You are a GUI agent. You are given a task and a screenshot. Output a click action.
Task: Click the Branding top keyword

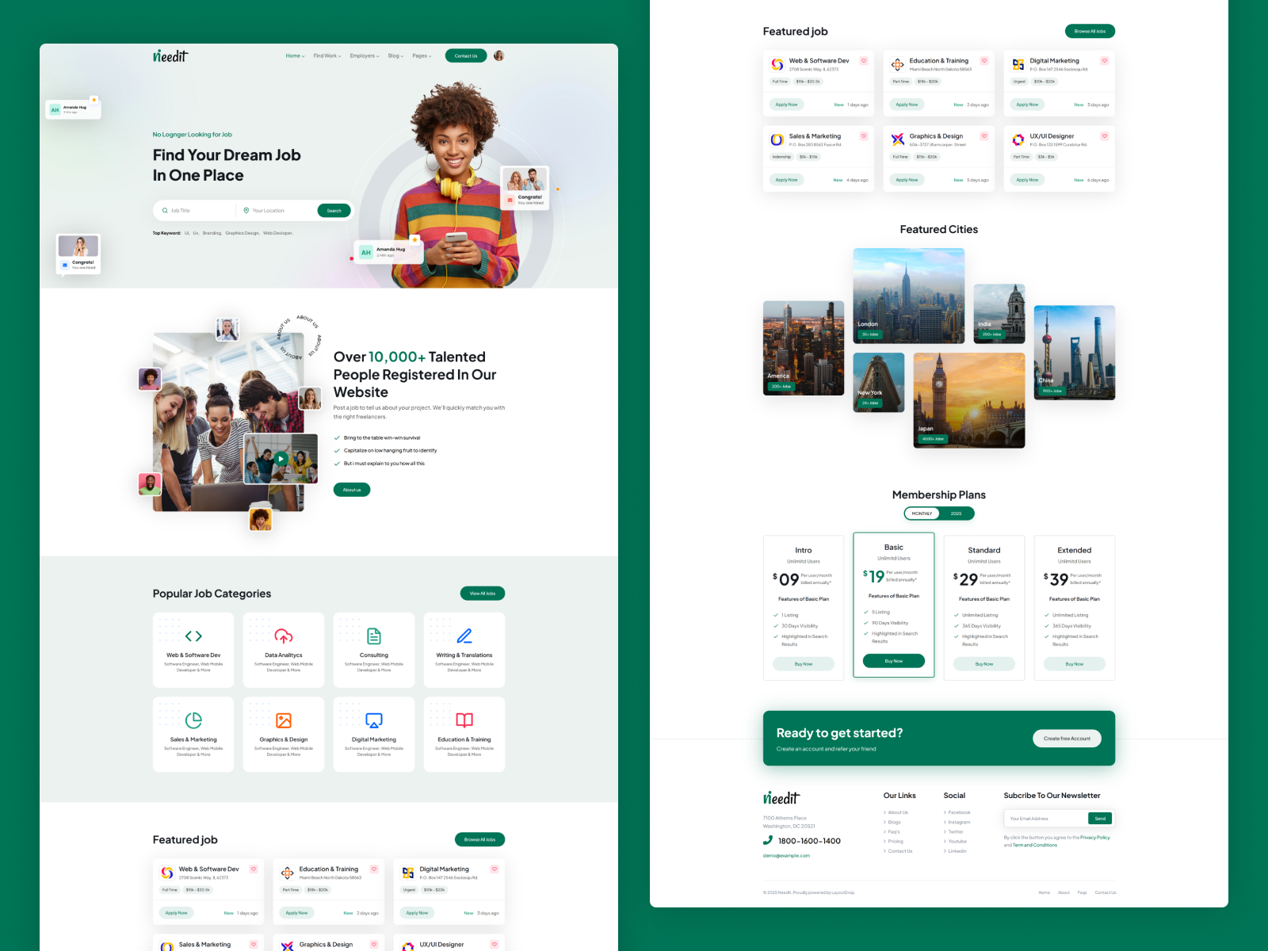pyautogui.click(x=212, y=233)
